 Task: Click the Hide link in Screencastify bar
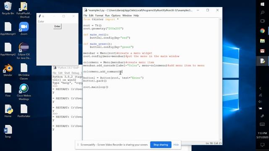(x=176, y=145)
